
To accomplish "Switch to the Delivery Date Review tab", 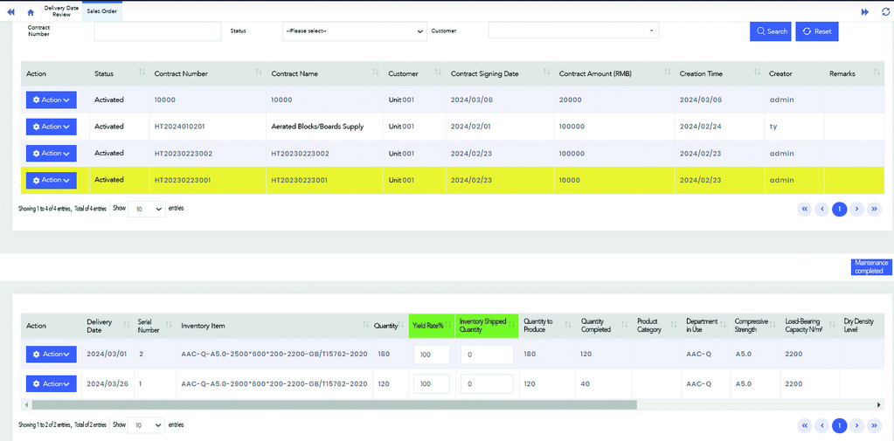I will click(x=61, y=11).
